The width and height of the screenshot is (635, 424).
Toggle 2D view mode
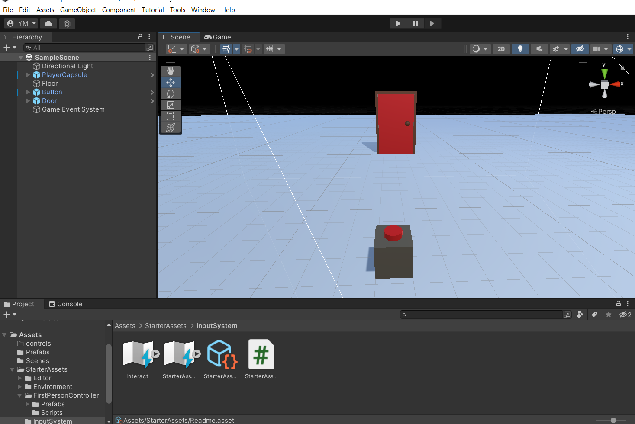(501, 49)
